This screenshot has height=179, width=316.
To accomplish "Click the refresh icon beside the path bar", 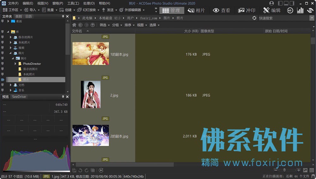I will pyautogui.click(x=254, y=18).
